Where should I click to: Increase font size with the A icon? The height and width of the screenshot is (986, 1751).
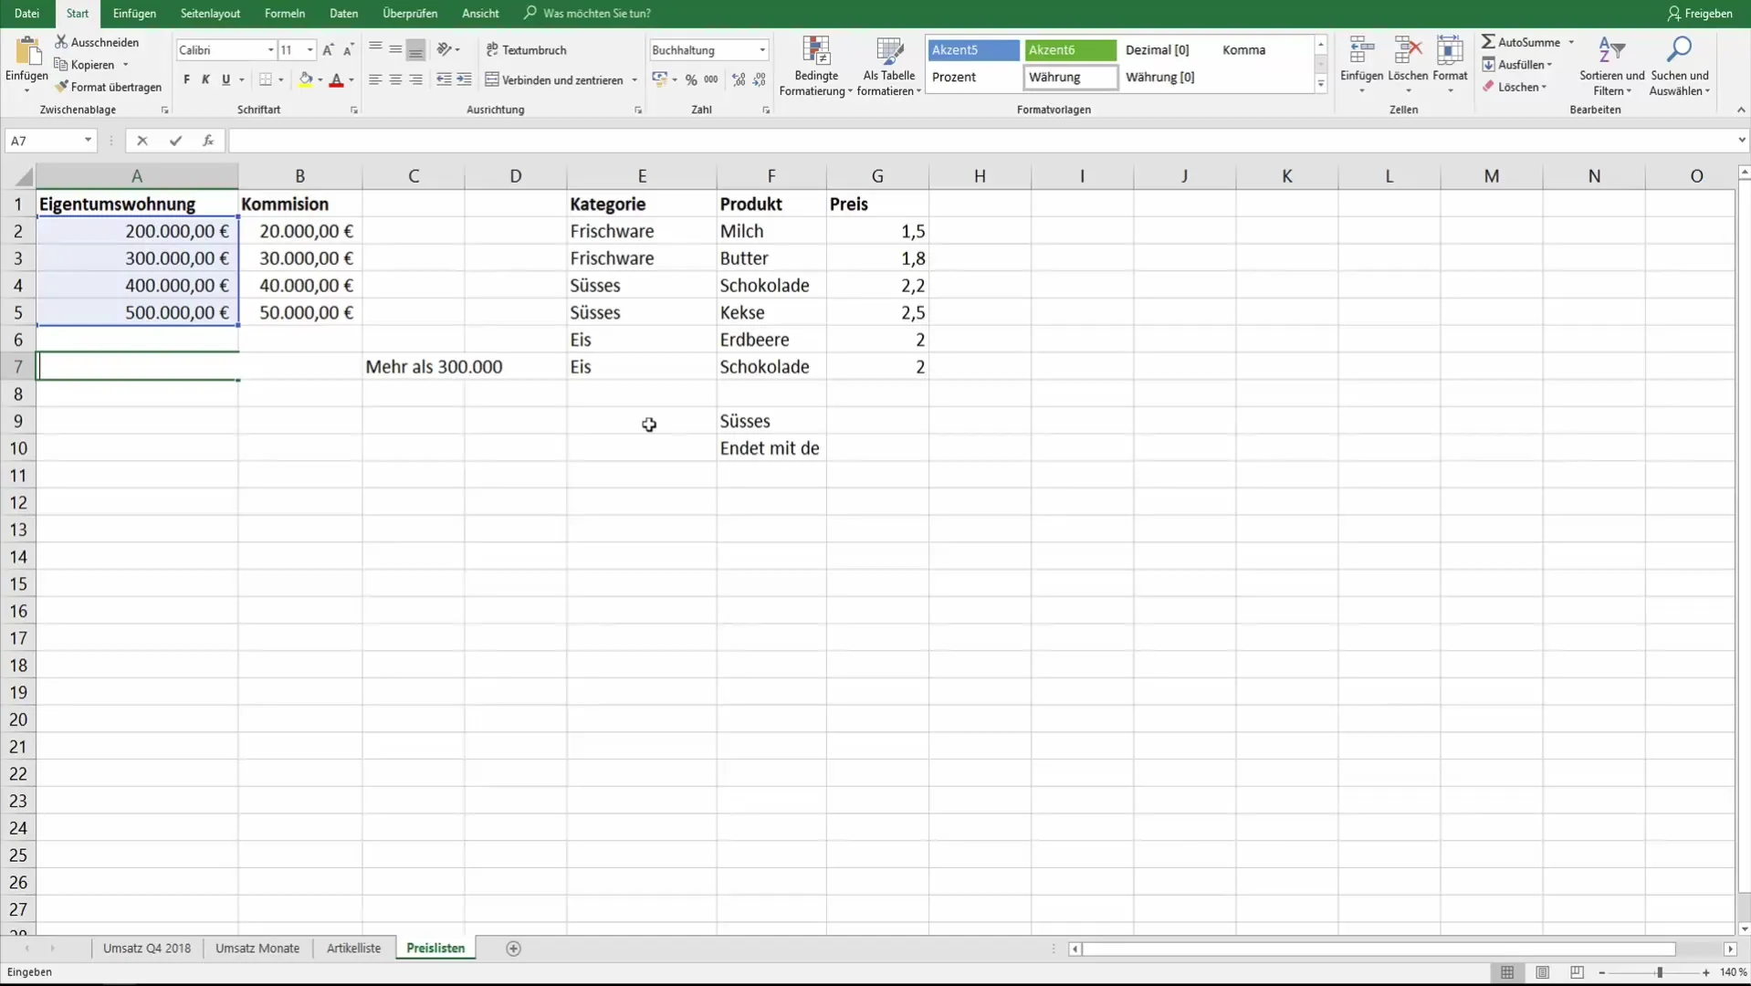(328, 50)
